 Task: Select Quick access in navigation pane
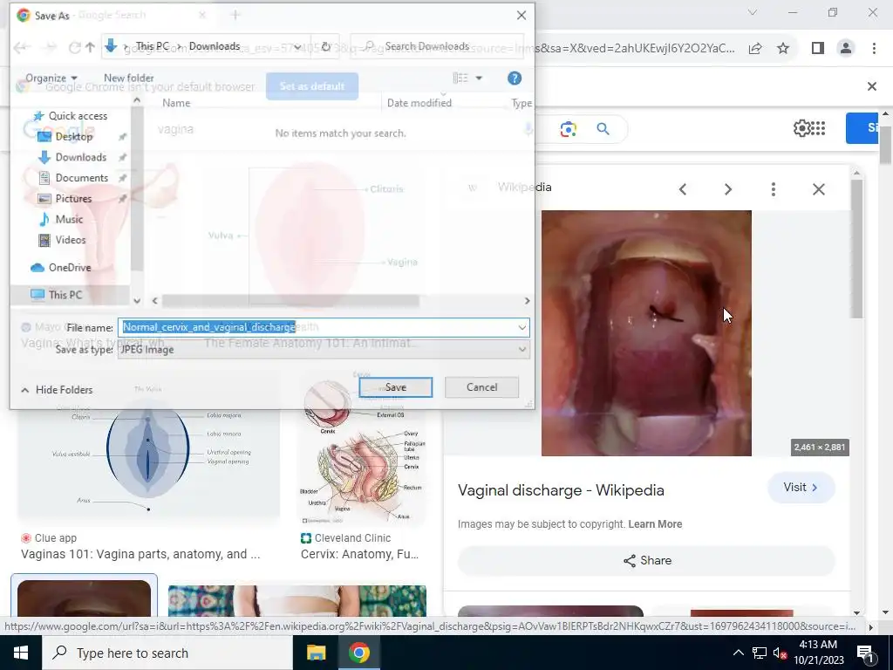coord(72,116)
